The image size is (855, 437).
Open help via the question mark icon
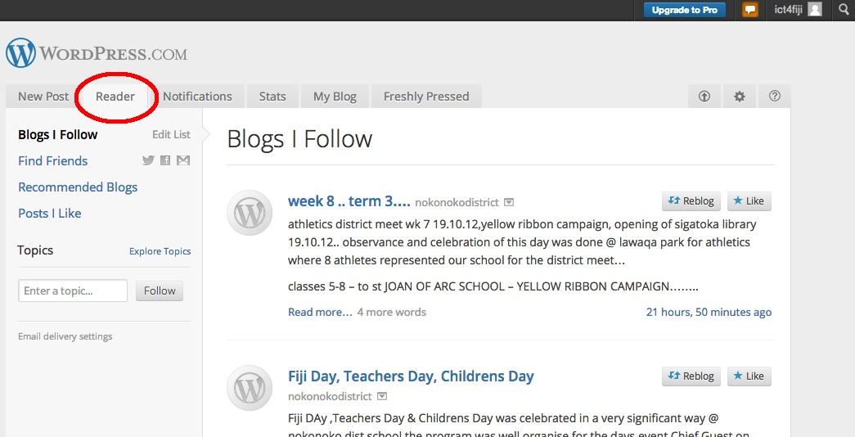coord(775,97)
